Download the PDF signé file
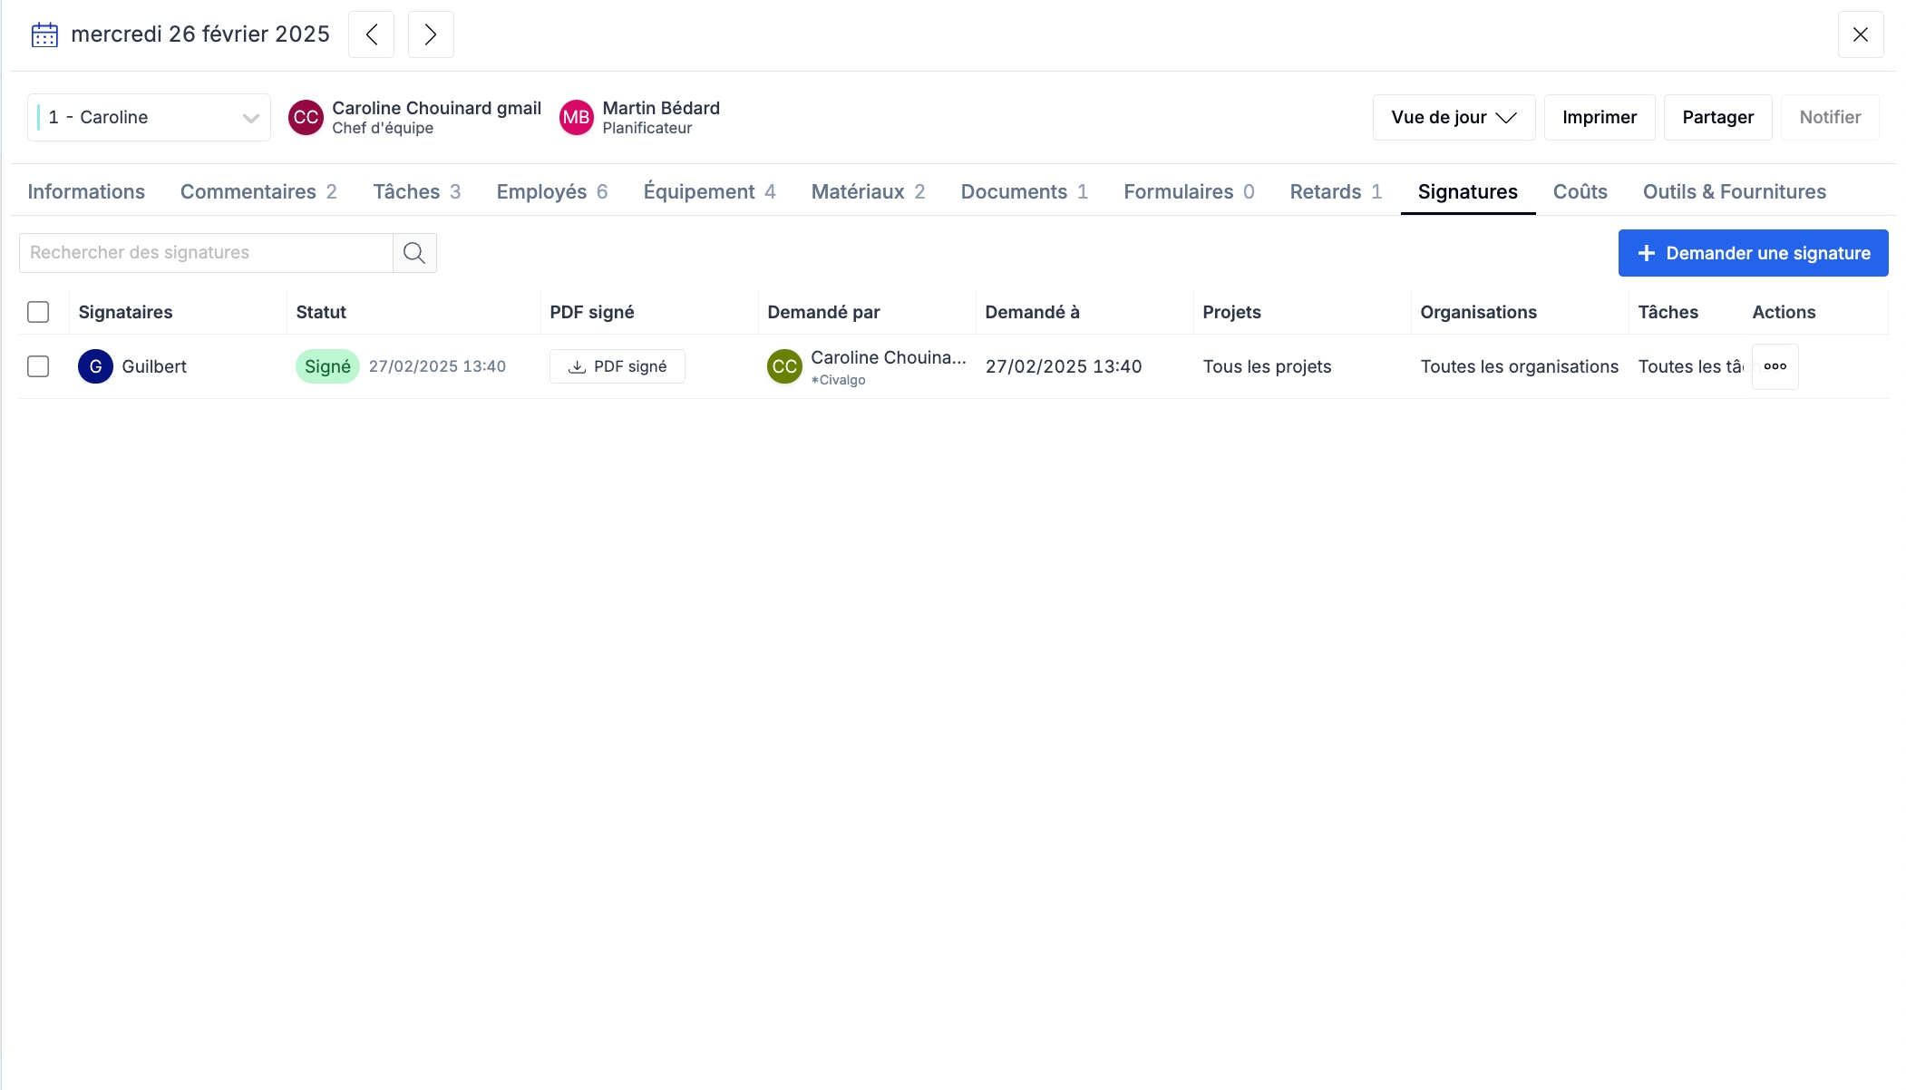This screenshot has height=1090, width=1906. coord(618,366)
